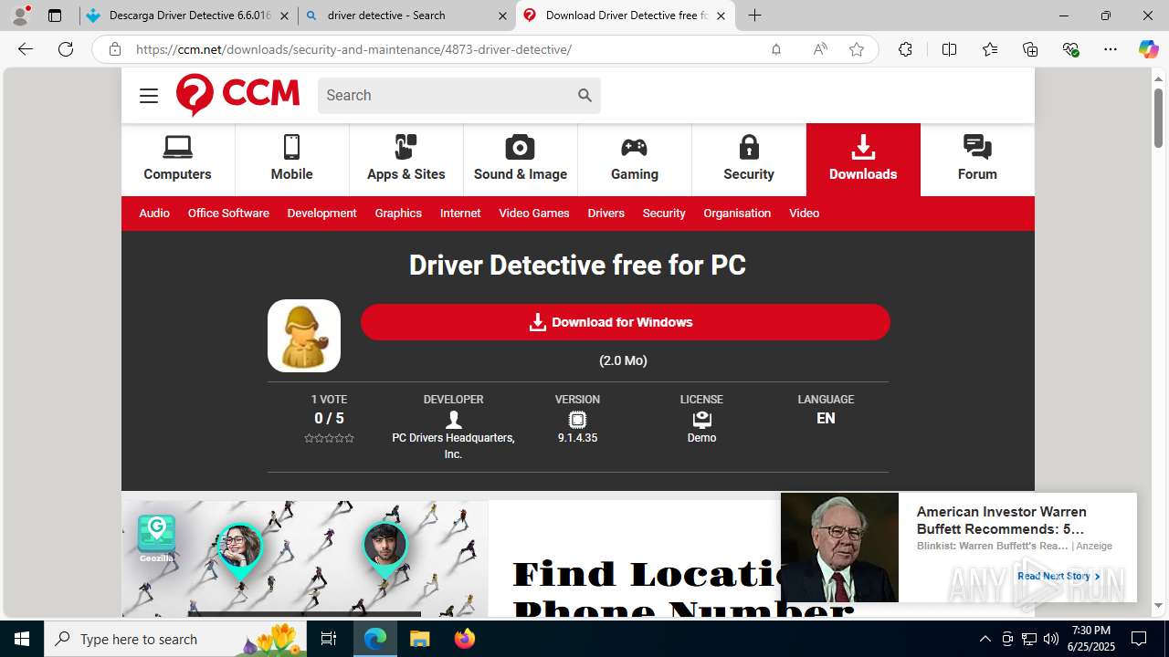Open Browser essentials
The width and height of the screenshot is (1169, 657).
pos(1070,49)
